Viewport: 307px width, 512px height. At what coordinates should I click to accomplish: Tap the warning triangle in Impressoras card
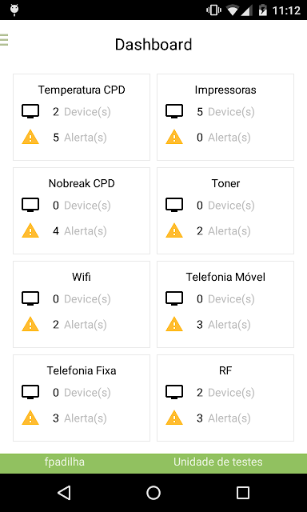(174, 137)
